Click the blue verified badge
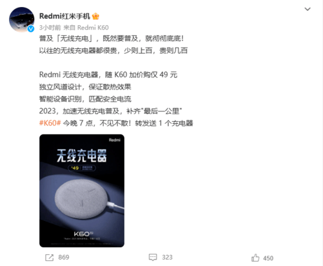 pos(31,29)
